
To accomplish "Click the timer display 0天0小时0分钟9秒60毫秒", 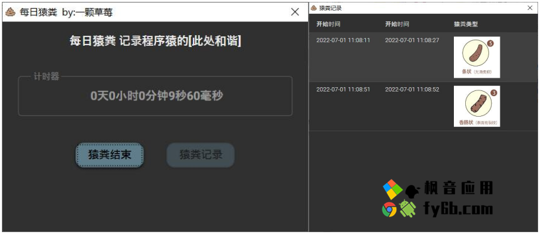I will tap(157, 96).
